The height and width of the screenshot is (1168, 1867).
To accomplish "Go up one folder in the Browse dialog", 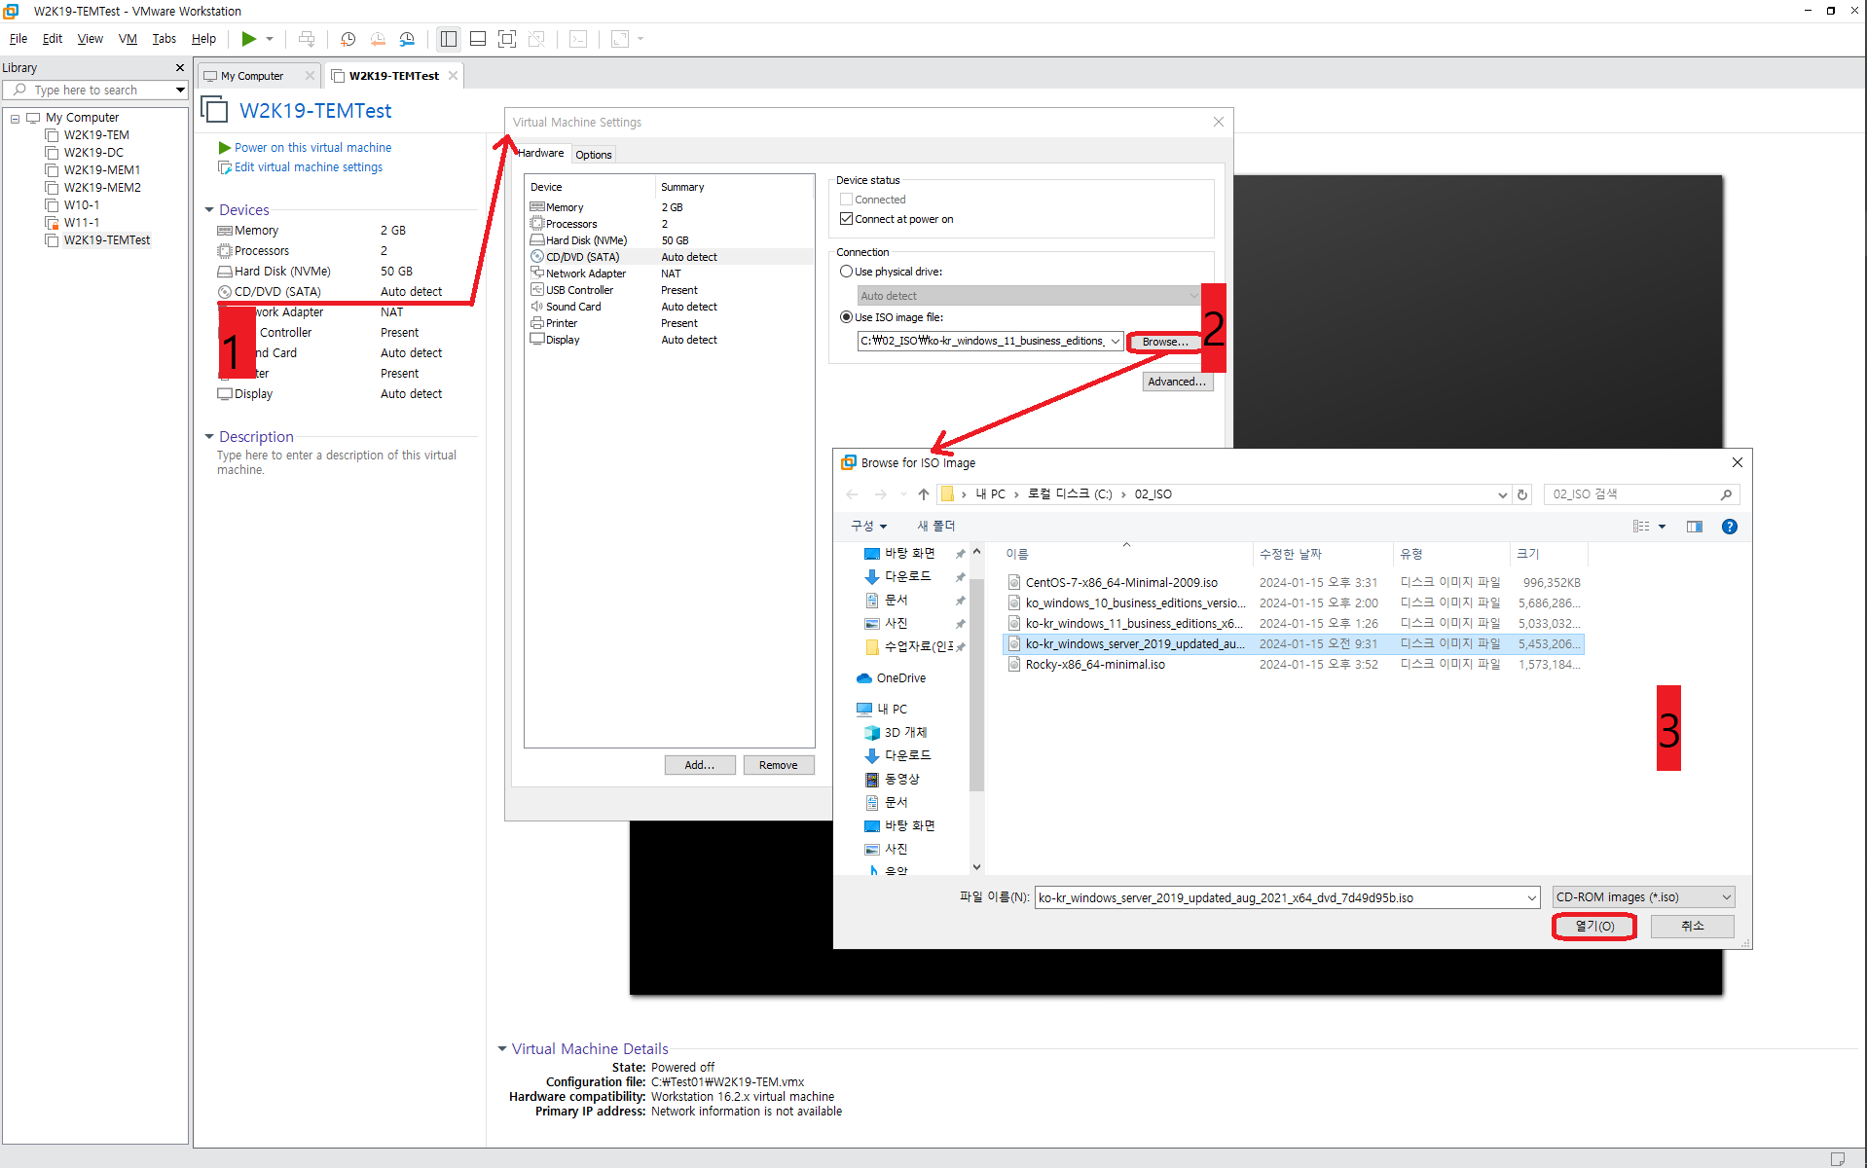I will tap(923, 494).
